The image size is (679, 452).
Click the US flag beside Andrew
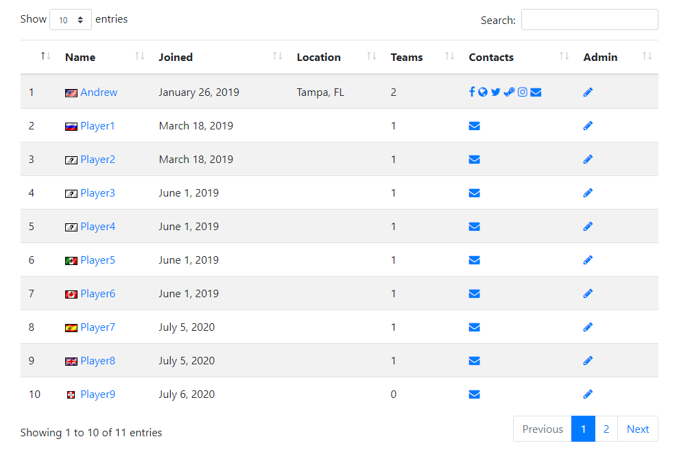(71, 93)
